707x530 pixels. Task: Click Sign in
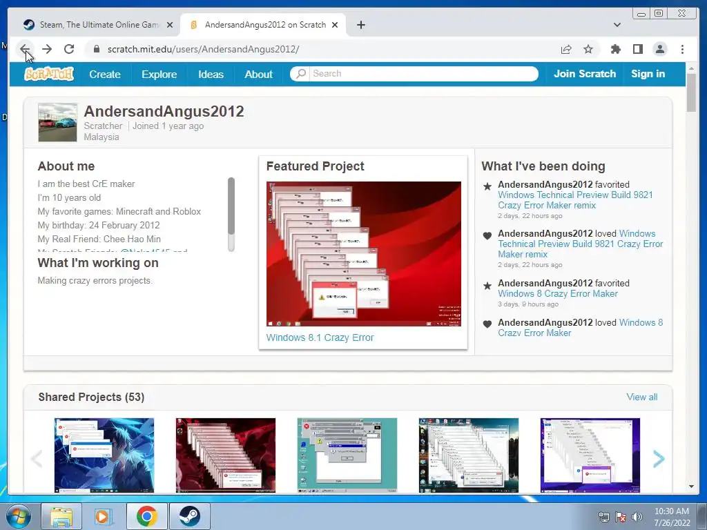click(648, 74)
